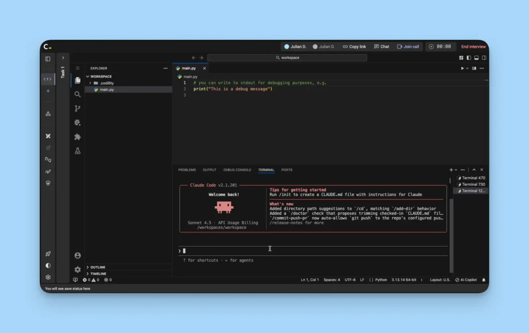Open Explorer more actions ellipsis
529x333 pixels.
(165, 68)
